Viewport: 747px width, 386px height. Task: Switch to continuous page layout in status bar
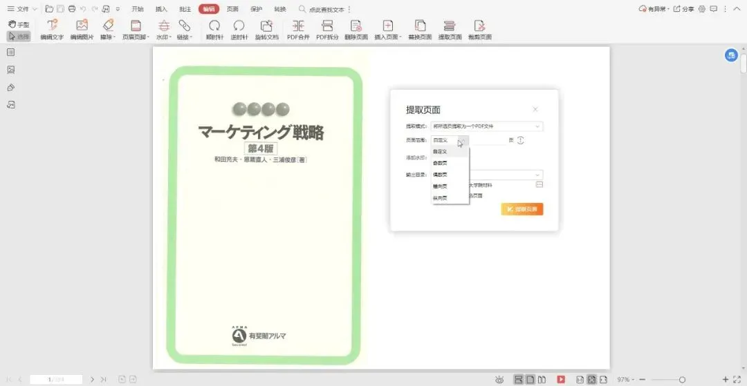tap(518, 379)
